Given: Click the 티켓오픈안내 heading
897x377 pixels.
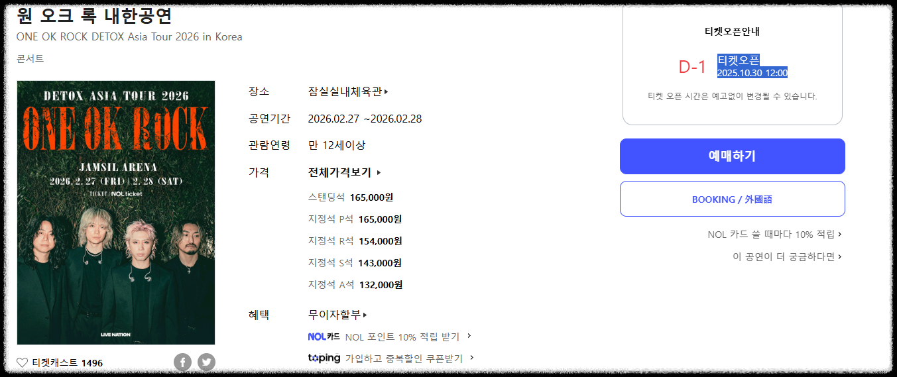Looking at the screenshot, I should pos(732,31).
